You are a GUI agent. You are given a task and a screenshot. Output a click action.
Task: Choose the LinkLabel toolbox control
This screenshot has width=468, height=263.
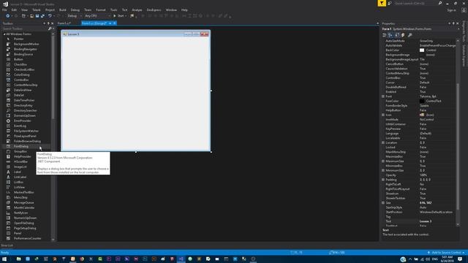[20, 177]
